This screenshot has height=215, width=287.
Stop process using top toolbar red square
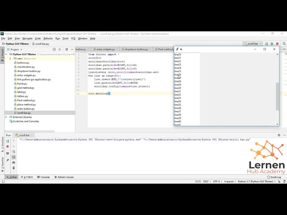tap(277, 44)
